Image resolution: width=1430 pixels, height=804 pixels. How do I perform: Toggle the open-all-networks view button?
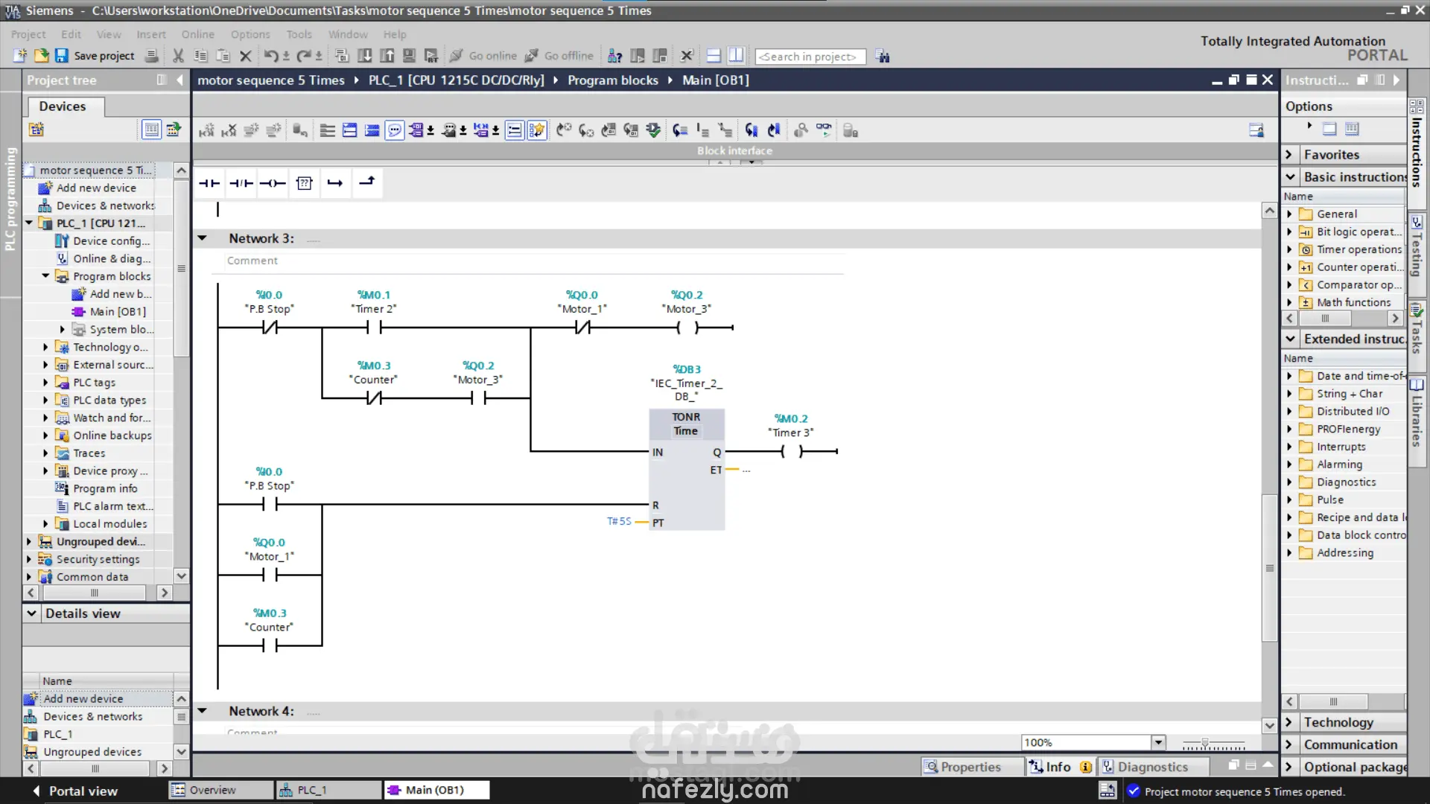pyautogui.click(x=349, y=130)
